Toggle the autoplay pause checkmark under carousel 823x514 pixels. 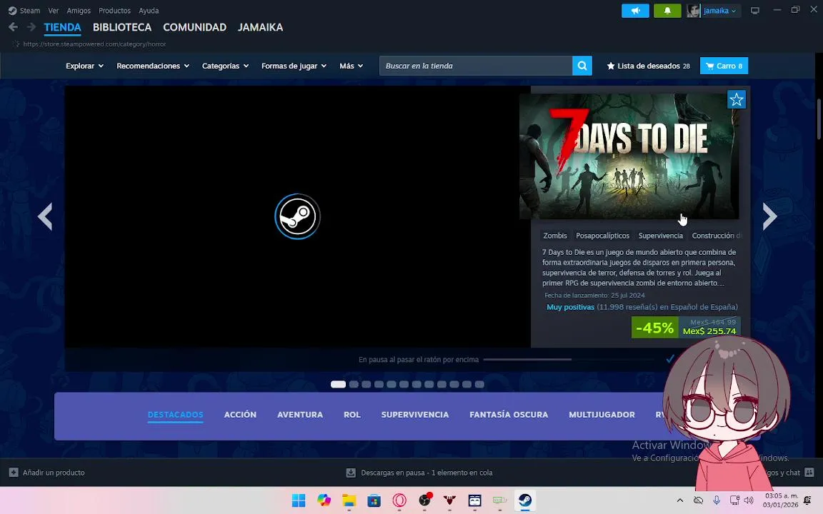670,359
